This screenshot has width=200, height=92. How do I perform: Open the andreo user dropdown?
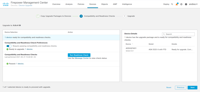pos(193,4)
